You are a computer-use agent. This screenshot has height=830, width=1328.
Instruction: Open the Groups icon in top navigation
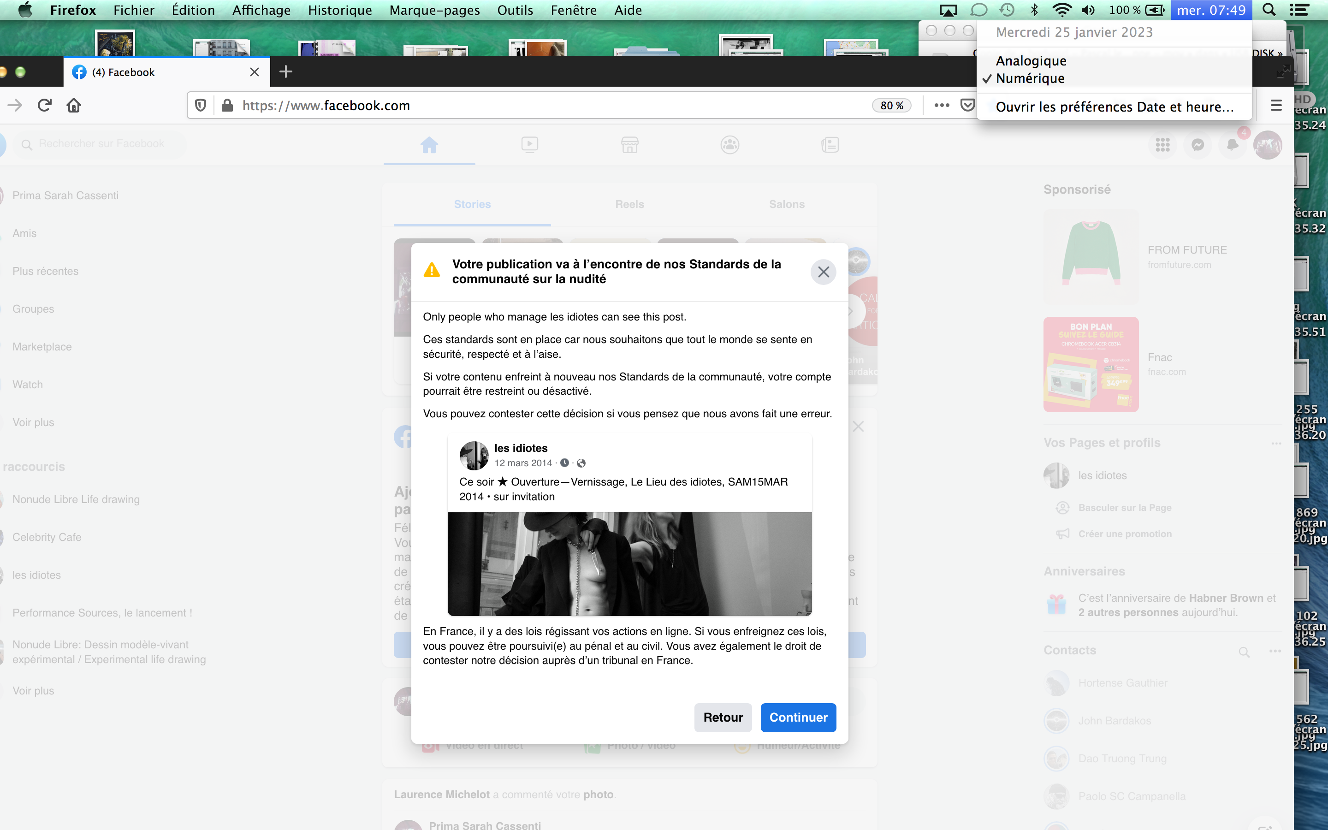(x=729, y=145)
